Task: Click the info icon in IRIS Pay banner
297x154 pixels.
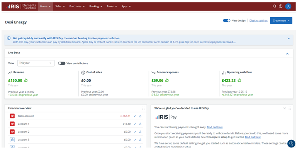Action: [9, 38]
